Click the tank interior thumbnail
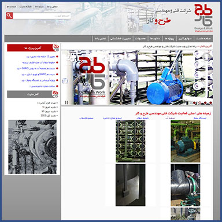 [131, 185]
